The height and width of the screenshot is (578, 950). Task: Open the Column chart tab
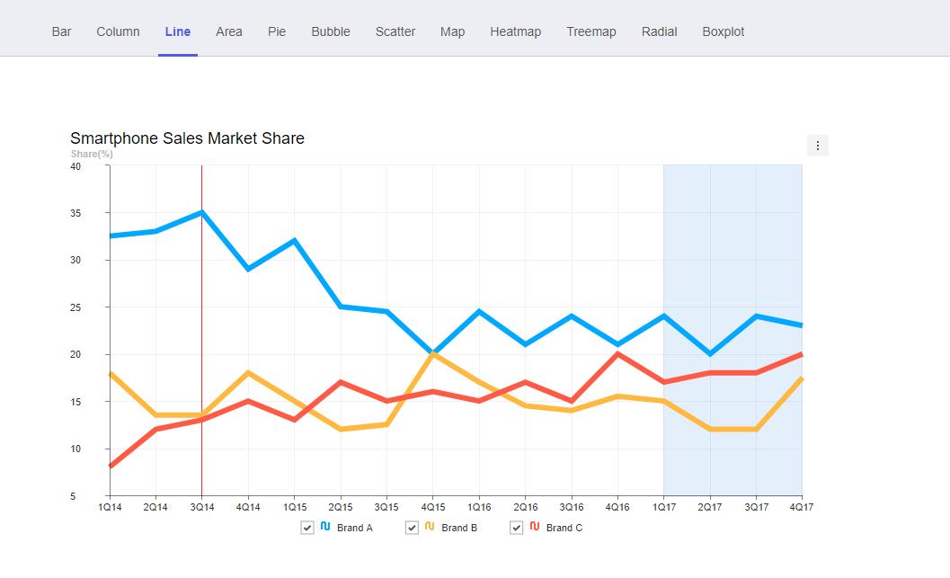(x=118, y=31)
